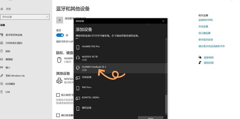This screenshot has height=119, width=240.
Task: Click the cancel button at dialog bottom
Action: click(x=150, y=118)
